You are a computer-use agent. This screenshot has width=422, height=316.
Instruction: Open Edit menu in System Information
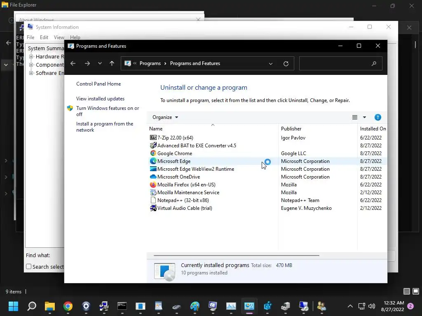click(44, 37)
